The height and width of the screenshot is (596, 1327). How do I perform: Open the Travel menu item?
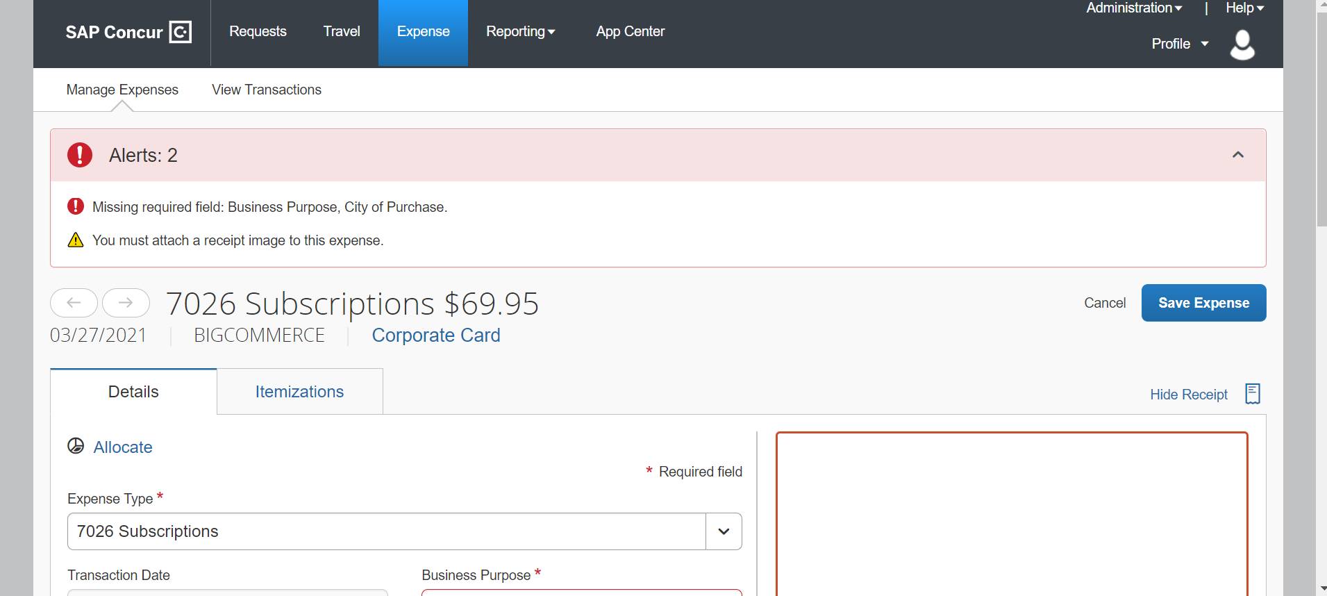(342, 32)
